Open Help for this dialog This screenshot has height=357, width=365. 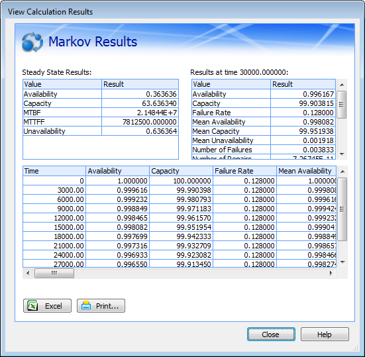[x=325, y=334]
